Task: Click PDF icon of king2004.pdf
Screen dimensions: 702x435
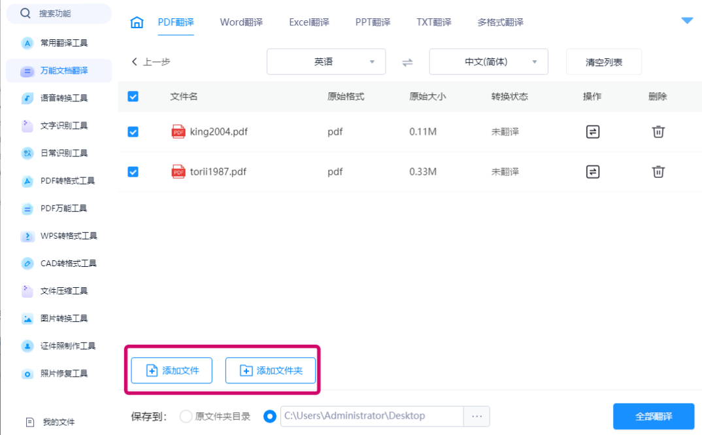Action: [x=178, y=131]
